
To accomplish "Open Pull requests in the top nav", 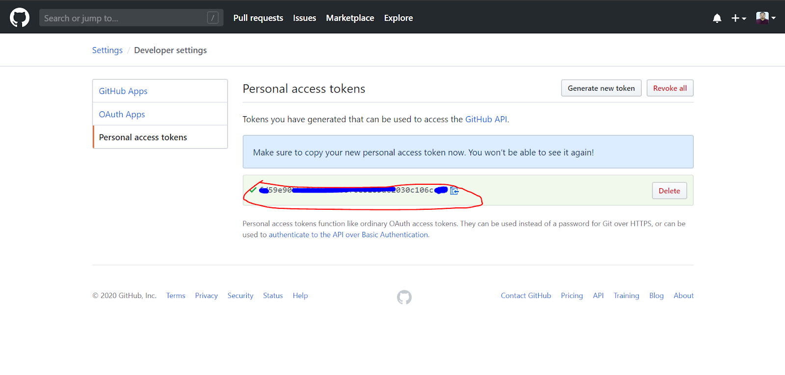I will pos(258,18).
